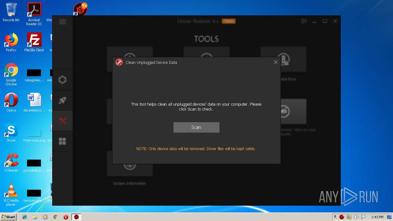Open Driver Booster hamburger menu
393x221 pixels.
63,21
